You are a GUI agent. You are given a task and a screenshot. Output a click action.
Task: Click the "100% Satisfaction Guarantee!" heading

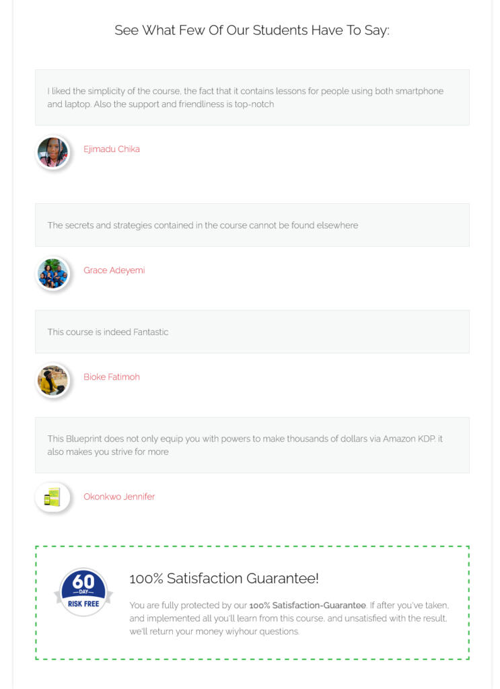(x=224, y=579)
